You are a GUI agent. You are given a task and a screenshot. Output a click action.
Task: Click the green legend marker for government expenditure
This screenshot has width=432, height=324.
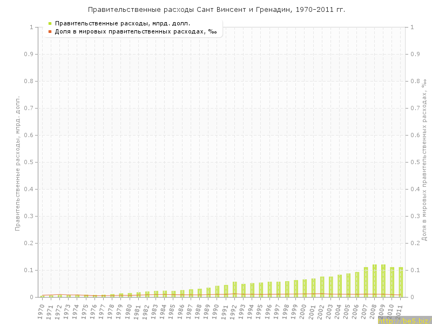coord(50,24)
